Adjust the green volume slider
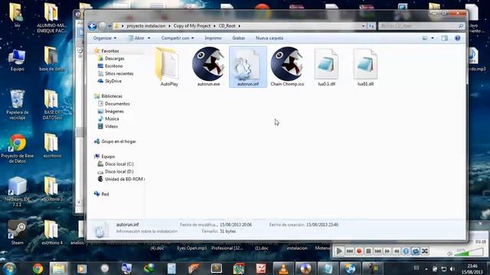This screenshot has height=275, width=490. 468,252
